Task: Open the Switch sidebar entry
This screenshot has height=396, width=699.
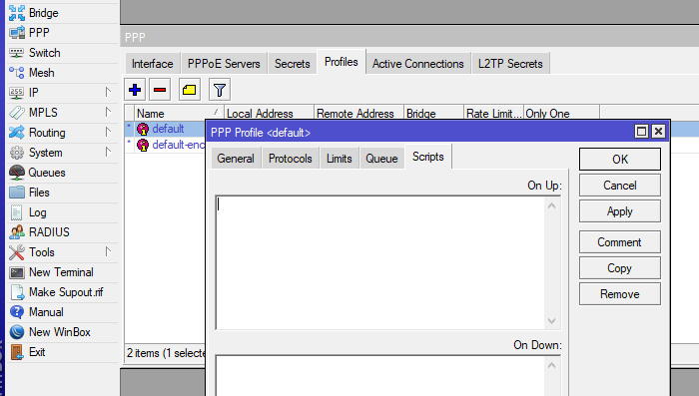Action: 62,53
